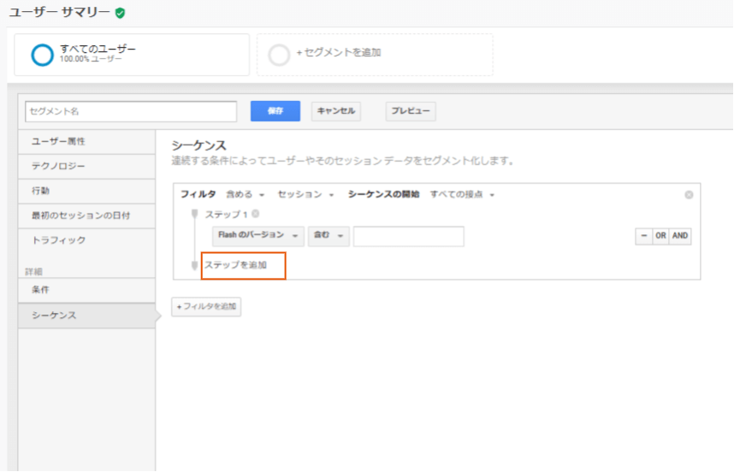Remove the filter with the top-right X icon
Viewport: 734px width, 472px height.
[689, 195]
